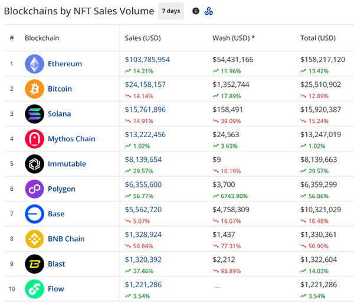Click the Polygon logo icon

(x=34, y=189)
